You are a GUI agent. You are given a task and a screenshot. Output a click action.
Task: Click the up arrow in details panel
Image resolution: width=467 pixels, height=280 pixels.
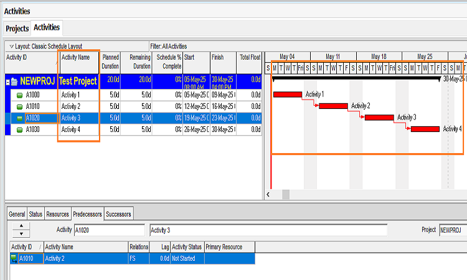tap(21, 226)
